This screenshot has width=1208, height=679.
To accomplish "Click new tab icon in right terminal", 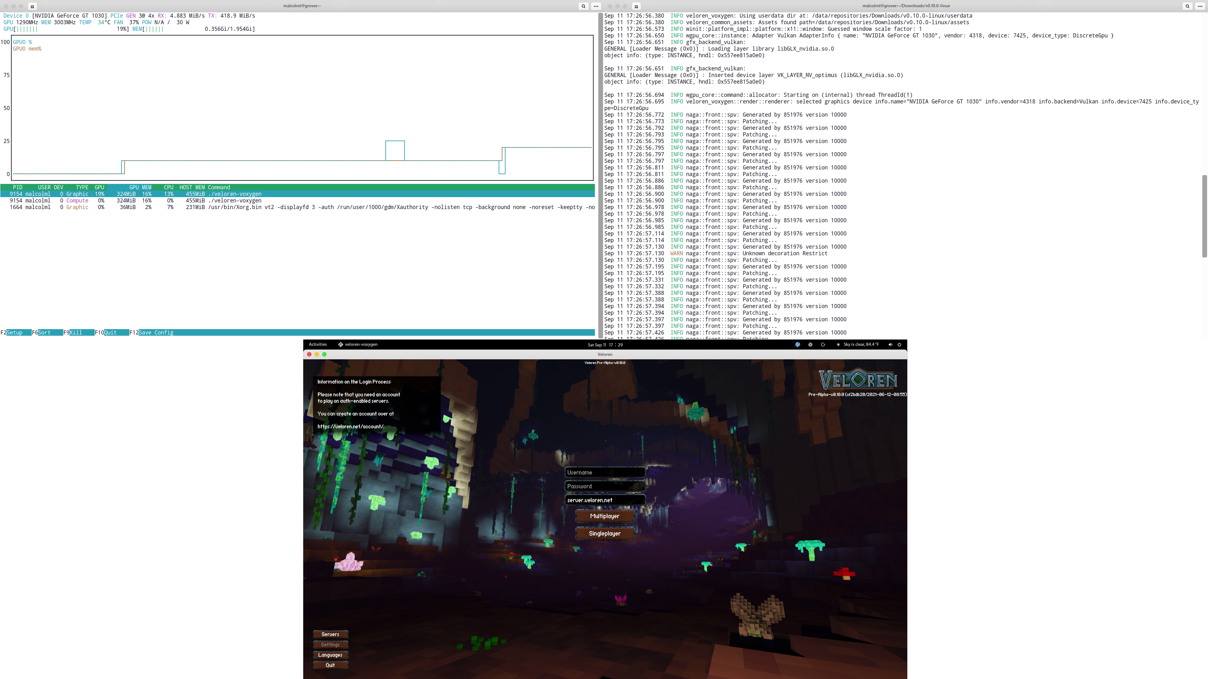I will coord(636,6).
